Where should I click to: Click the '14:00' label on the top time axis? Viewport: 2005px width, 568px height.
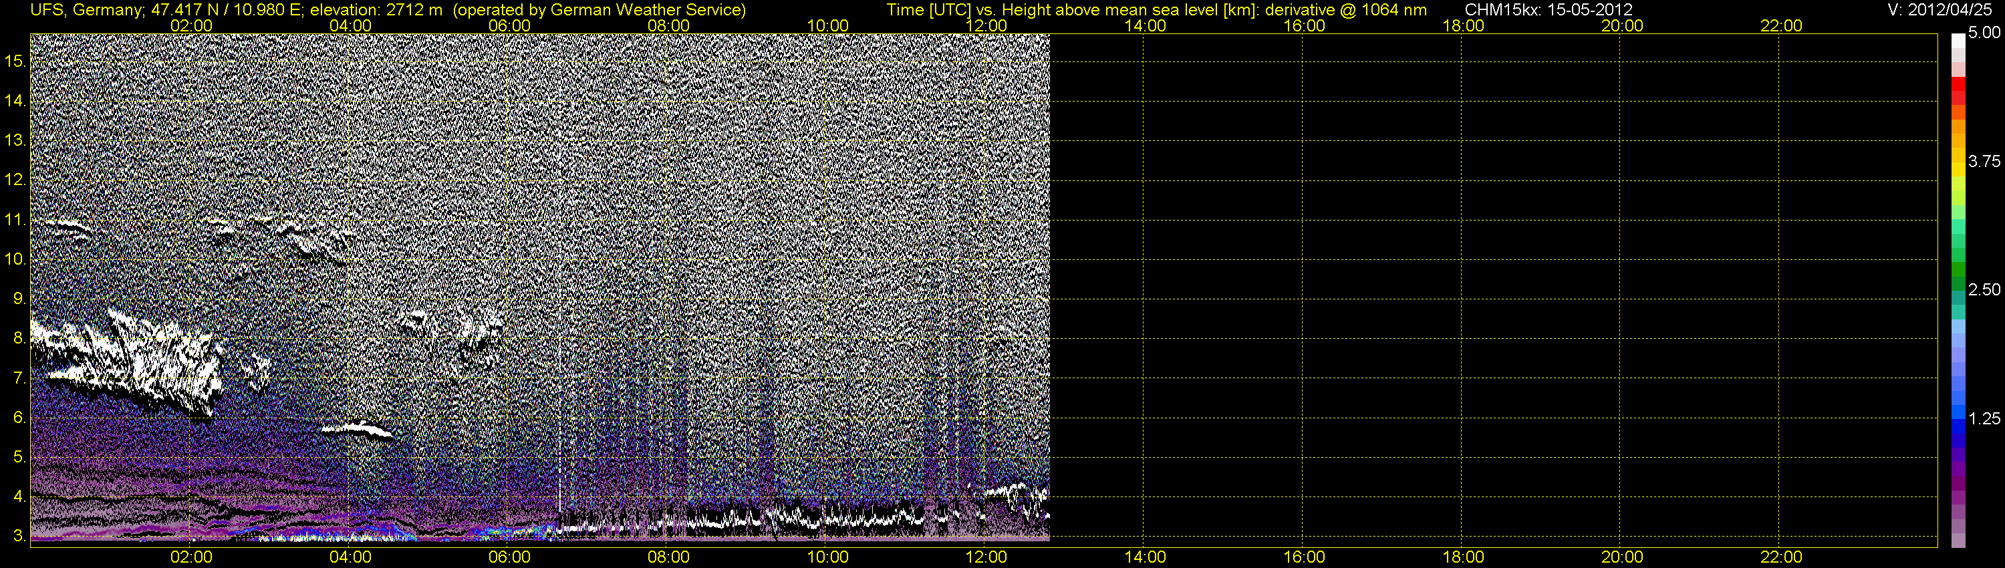[x=1146, y=25]
